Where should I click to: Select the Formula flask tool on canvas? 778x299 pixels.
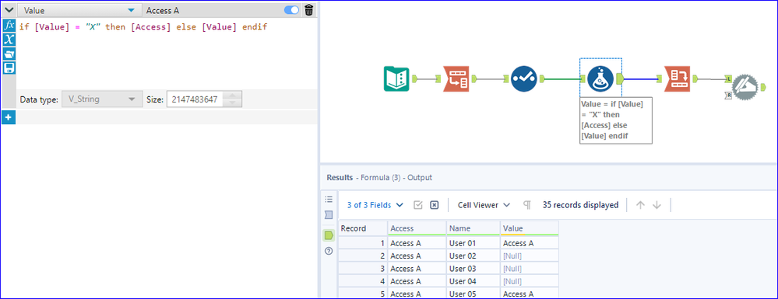[x=600, y=78]
